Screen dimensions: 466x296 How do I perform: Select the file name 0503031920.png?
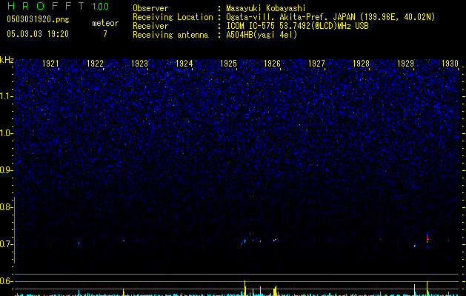[x=38, y=19]
